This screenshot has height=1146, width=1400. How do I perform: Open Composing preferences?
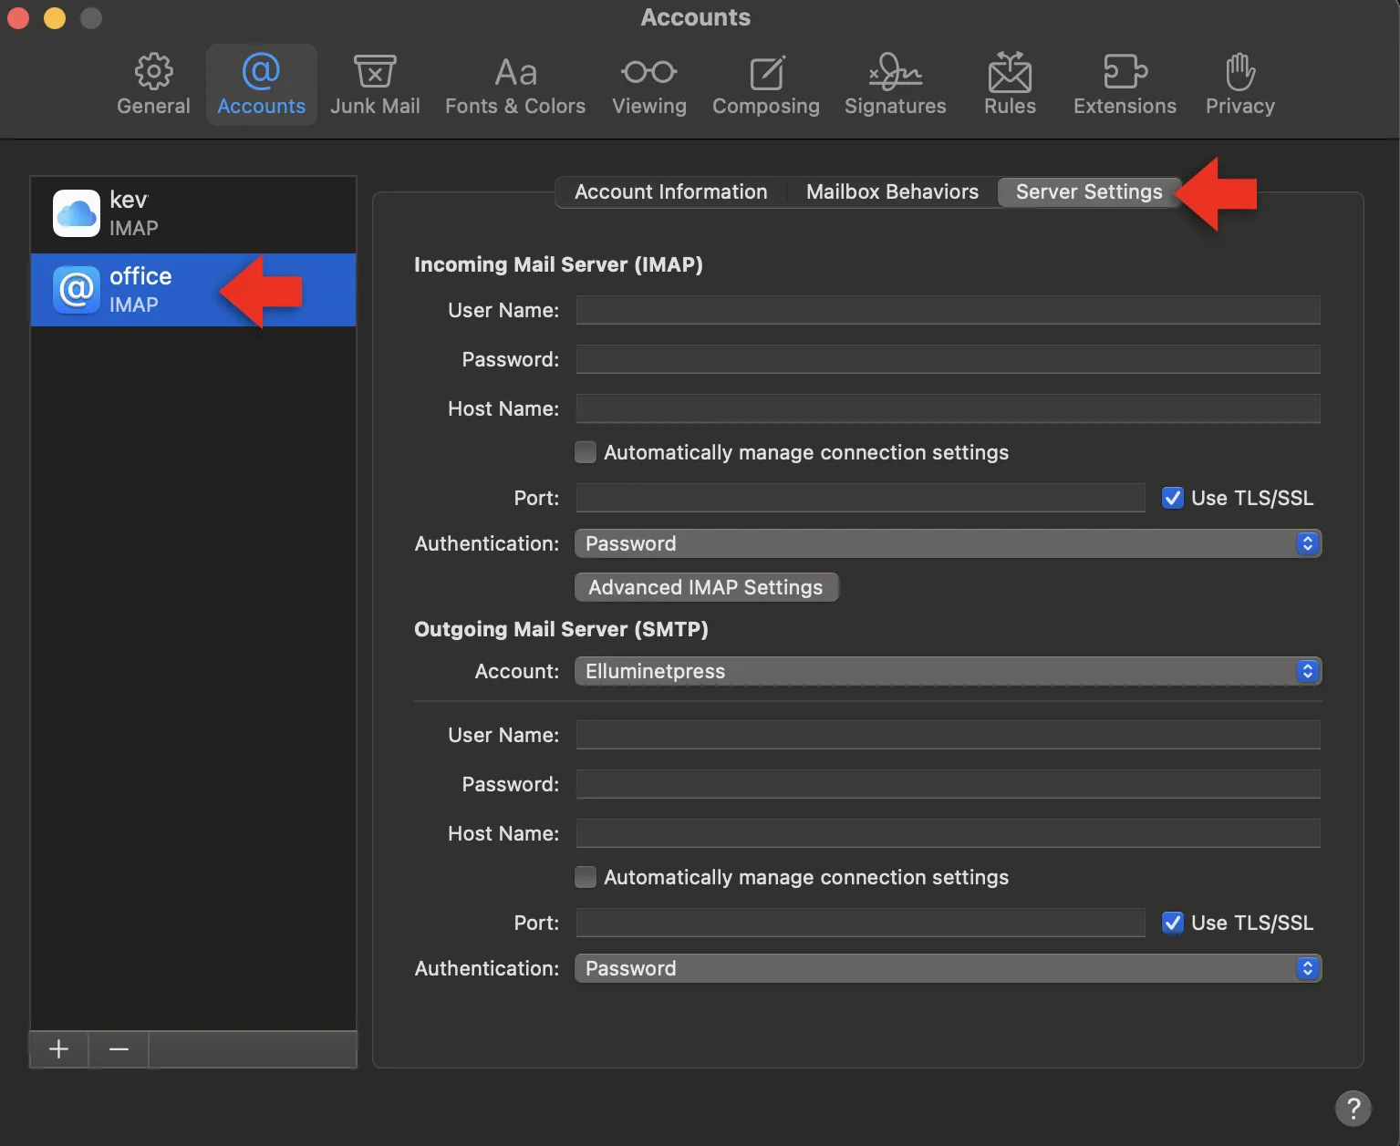tap(765, 85)
